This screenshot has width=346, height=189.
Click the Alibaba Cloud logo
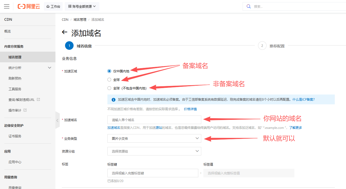29,6
